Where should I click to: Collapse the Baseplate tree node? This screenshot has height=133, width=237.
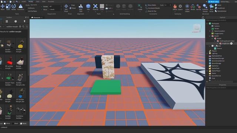[x=210, y=46]
